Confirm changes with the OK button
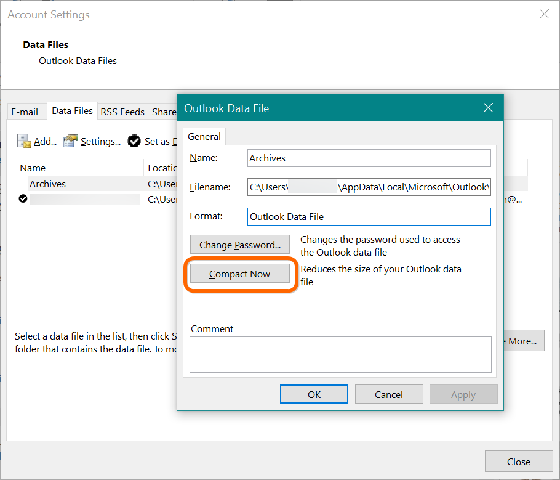This screenshot has height=480, width=560. [314, 394]
